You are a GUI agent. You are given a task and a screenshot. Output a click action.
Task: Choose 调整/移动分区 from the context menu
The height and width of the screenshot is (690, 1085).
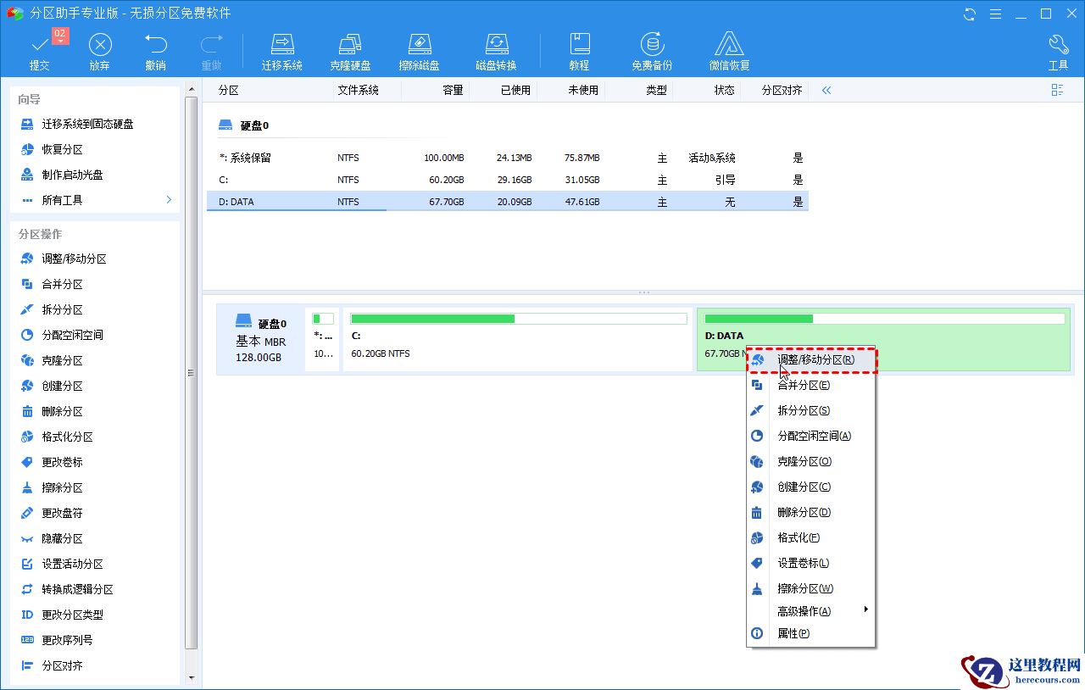click(810, 359)
